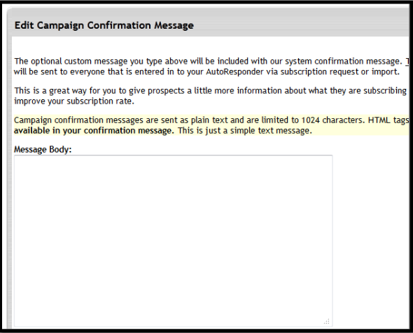The width and height of the screenshot is (413, 333).
Task: Click the paragraph starting 'This is a great way'
Action: tap(211, 96)
